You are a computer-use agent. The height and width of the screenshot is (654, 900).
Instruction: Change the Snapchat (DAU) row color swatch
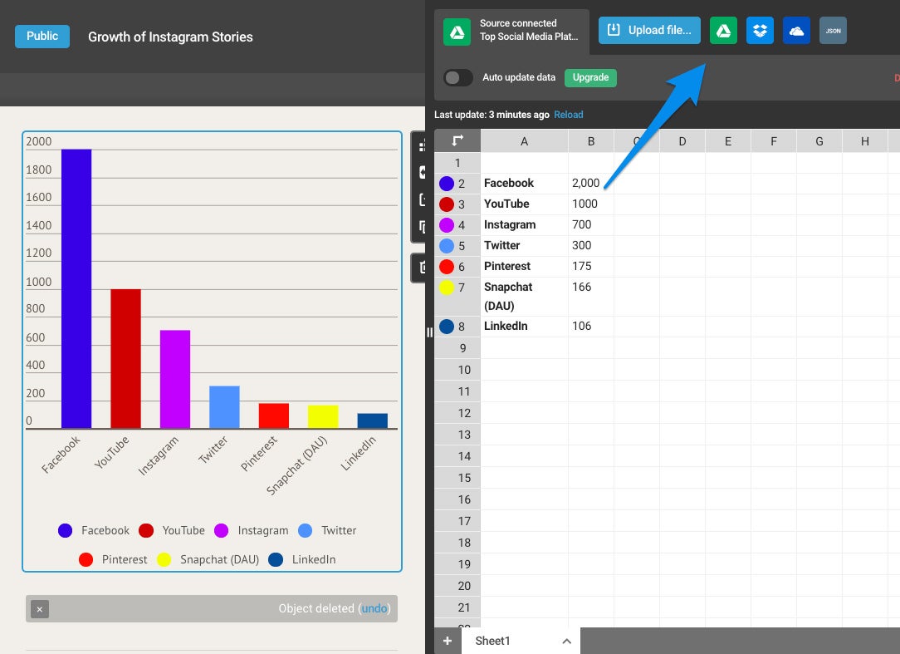[x=447, y=288]
